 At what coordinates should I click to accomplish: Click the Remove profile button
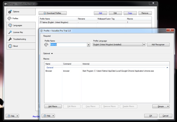click(x=145, y=13)
